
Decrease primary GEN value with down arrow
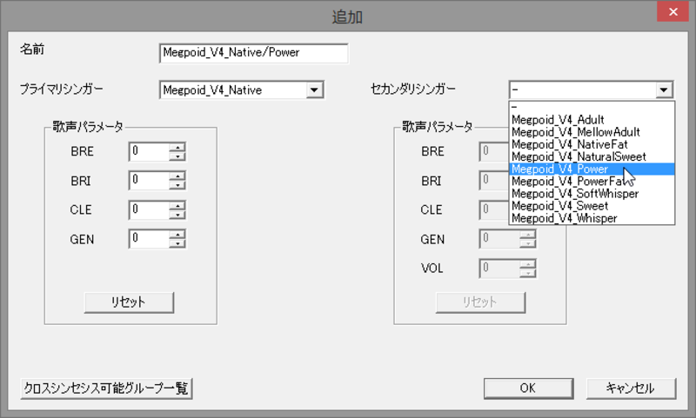177,244
